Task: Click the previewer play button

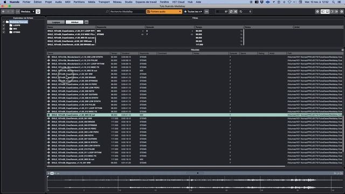Action: (x=49, y=174)
